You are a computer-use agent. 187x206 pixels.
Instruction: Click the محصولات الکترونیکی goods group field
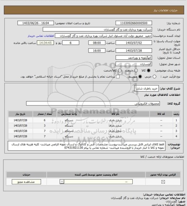click(93, 103)
